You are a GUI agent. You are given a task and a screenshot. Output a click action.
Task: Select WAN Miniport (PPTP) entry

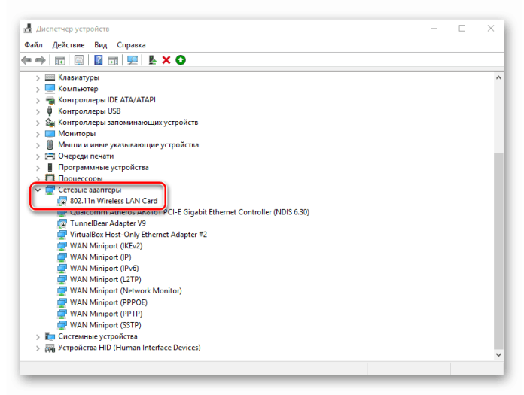point(105,314)
